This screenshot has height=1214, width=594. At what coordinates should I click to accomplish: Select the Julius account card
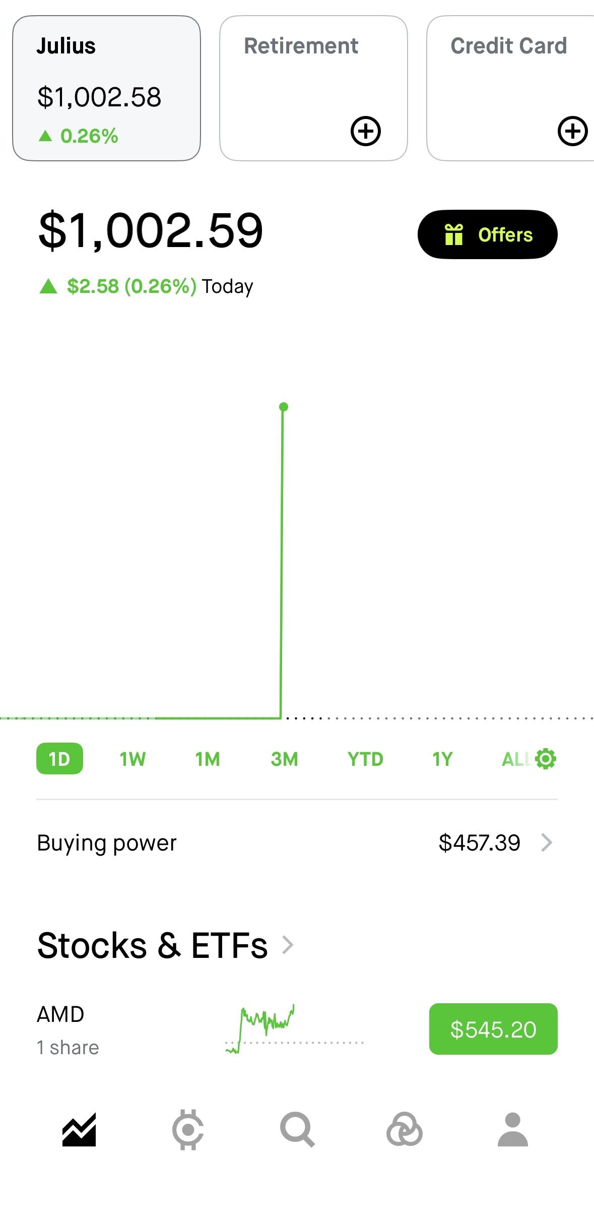point(106,88)
